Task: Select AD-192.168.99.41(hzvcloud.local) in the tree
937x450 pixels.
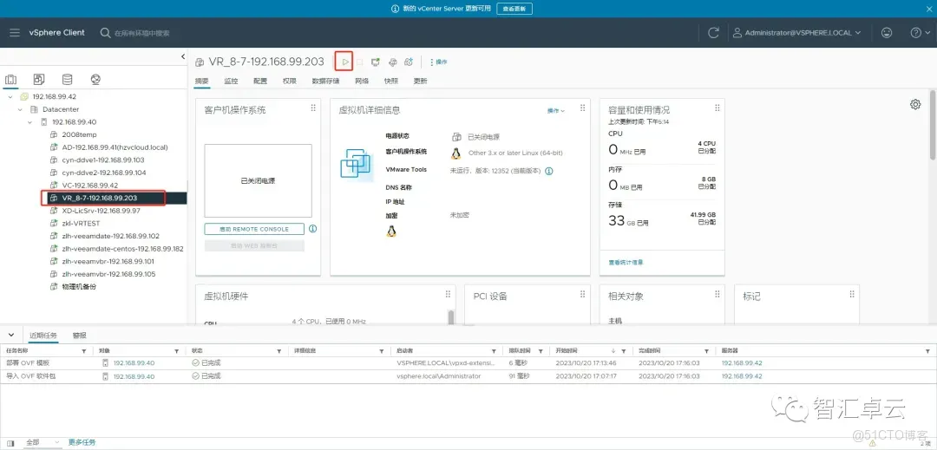Action: [x=115, y=147]
